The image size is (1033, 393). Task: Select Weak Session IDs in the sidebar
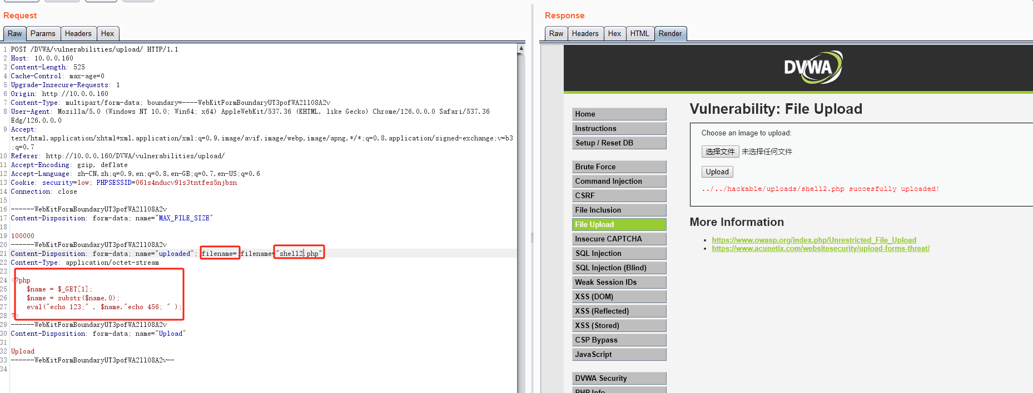tap(619, 282)
